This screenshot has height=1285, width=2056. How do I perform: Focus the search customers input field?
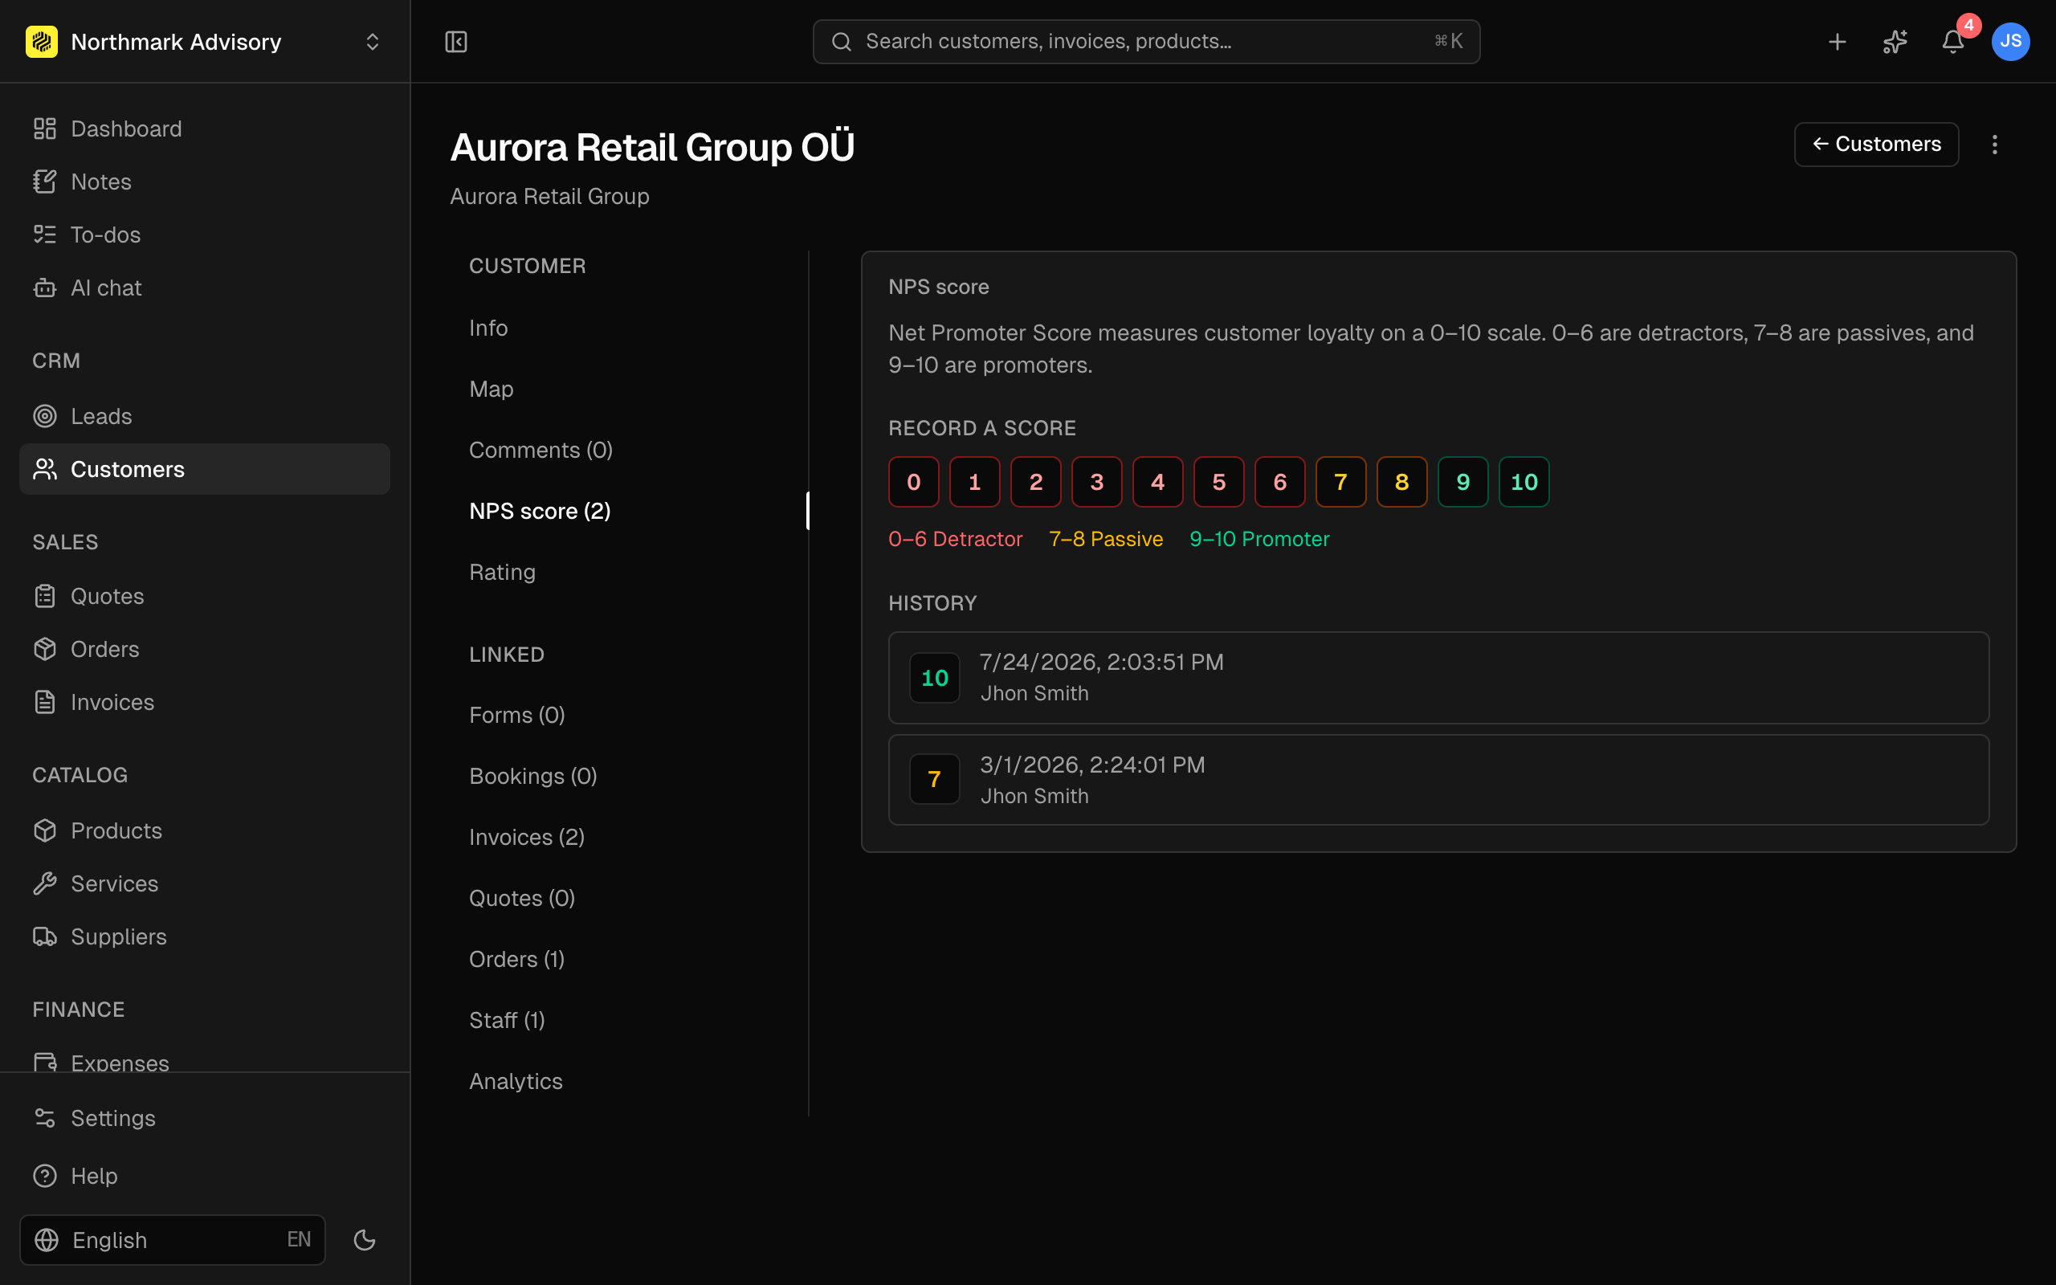(x=1146, y=42)
